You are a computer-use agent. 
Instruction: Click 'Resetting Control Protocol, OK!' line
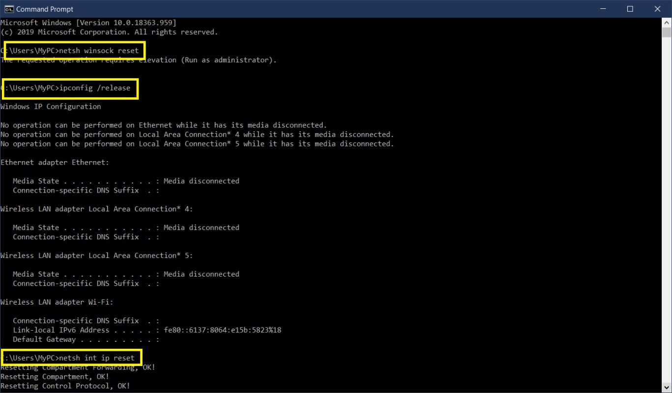coord(65,386)
